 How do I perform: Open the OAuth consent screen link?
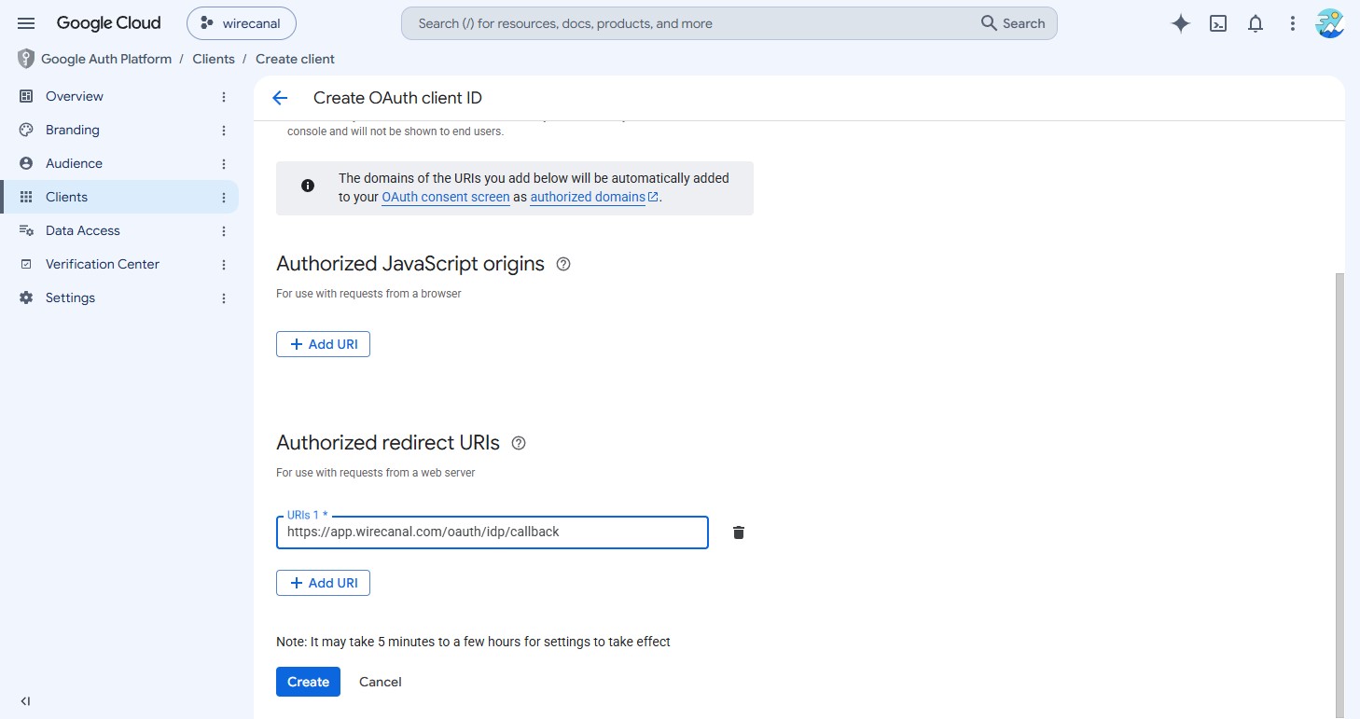pyautogui.click(x=446, y=197)
